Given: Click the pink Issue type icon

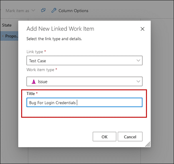Looking at the screenshot, I should click(34, 82).
